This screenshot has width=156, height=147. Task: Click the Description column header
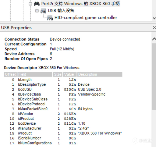[100, 74]
